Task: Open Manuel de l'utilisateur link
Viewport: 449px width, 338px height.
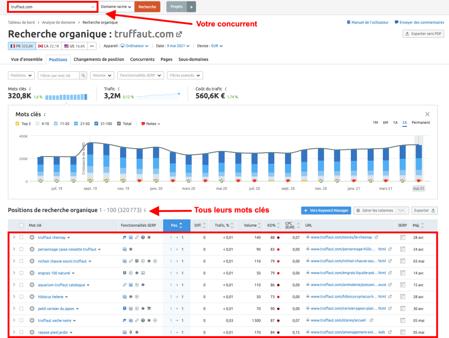Action: (368, 22)
